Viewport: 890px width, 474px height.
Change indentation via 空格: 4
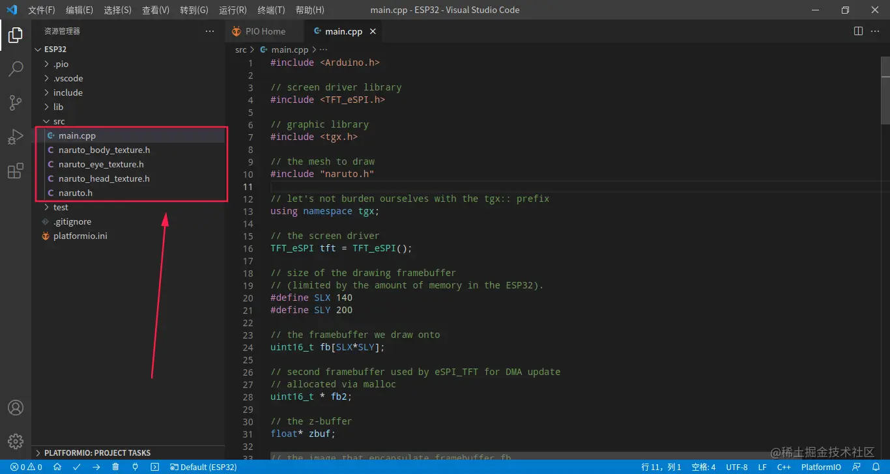point(704,467)
